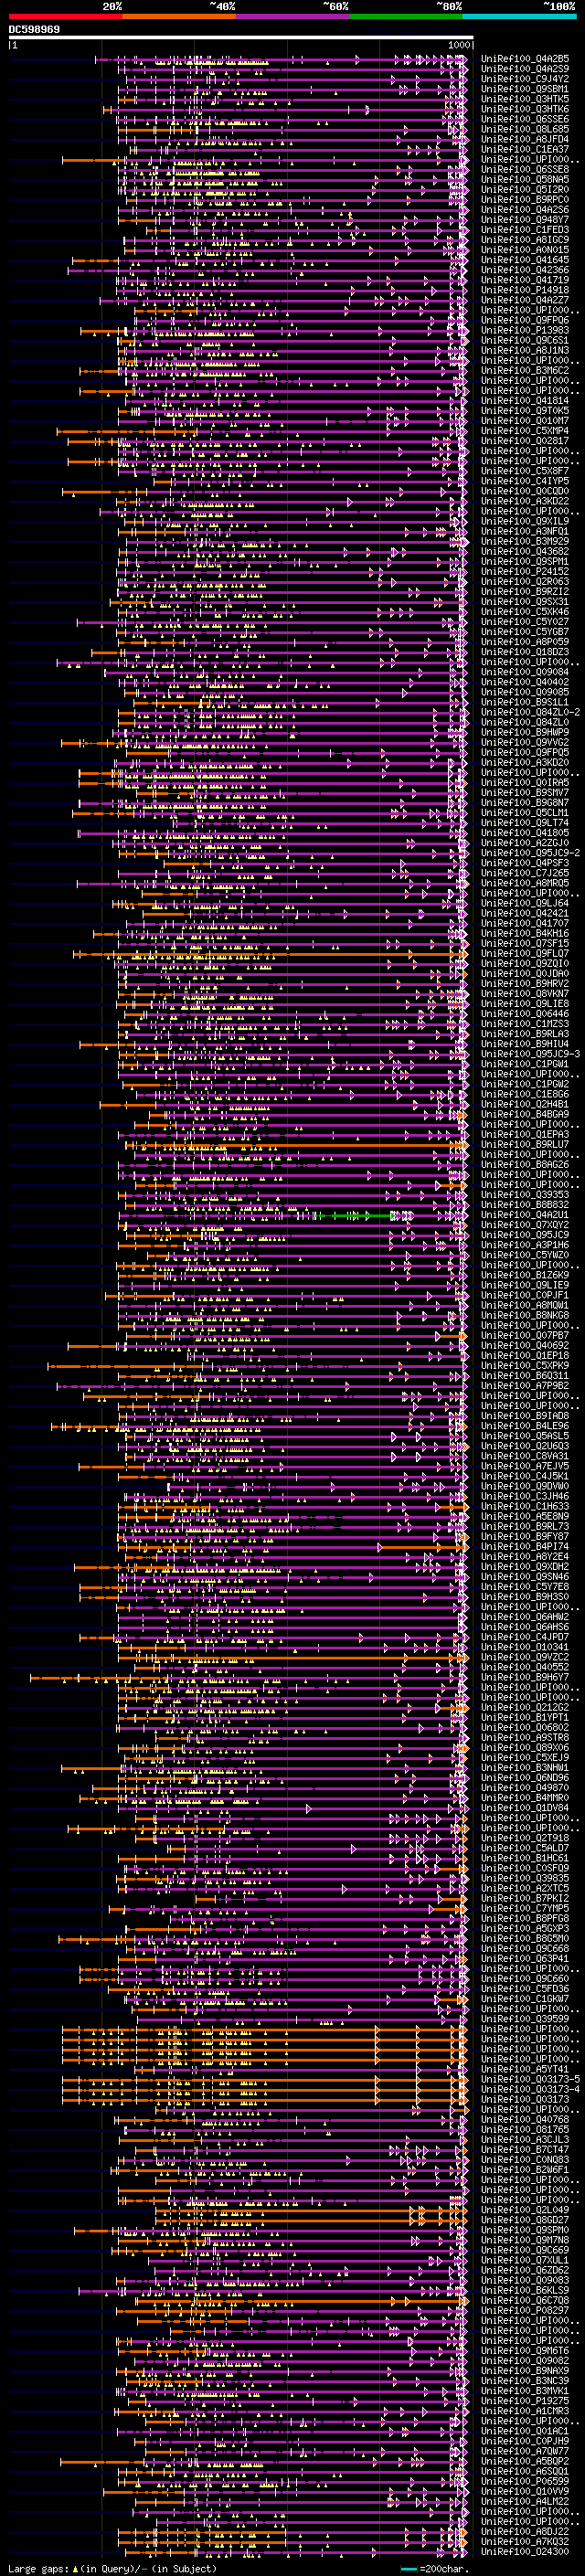
Task: Open hit UniRef100_C9J4Y2
Action: [525, 79]
